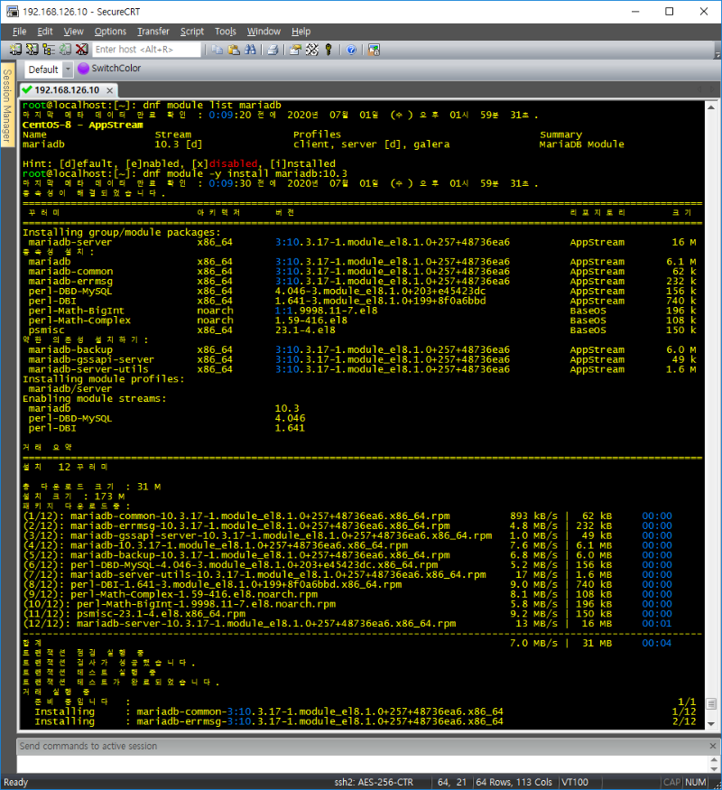Viewport: 722px width, 790px height.
Task: Click the Enter host input field
Action: [144, 50]
